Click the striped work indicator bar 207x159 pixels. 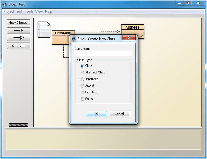pyautogui.click(x=18, y=125)
